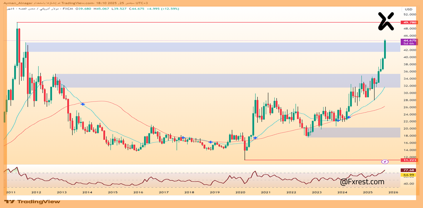Click the purple lightning bolt event icon

(x=385, y=162)
